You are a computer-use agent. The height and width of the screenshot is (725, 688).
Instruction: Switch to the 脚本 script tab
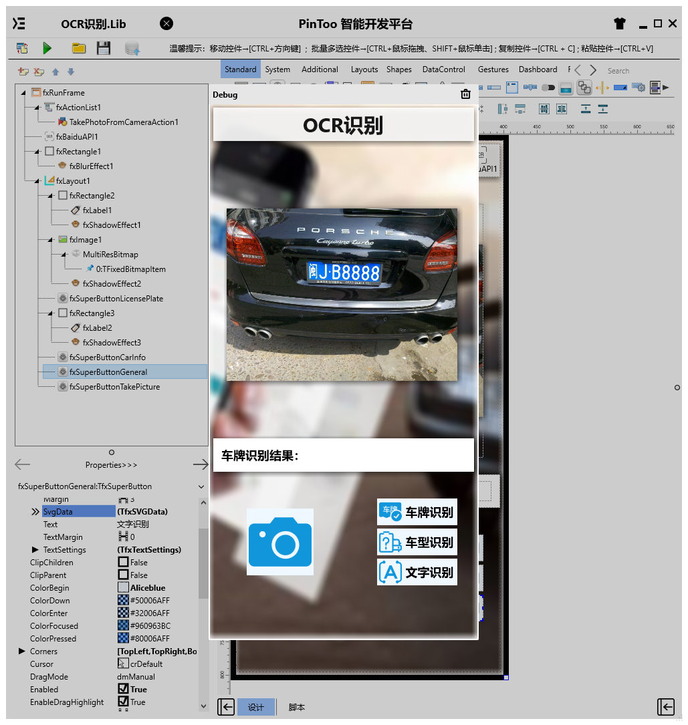pos(297,707)
